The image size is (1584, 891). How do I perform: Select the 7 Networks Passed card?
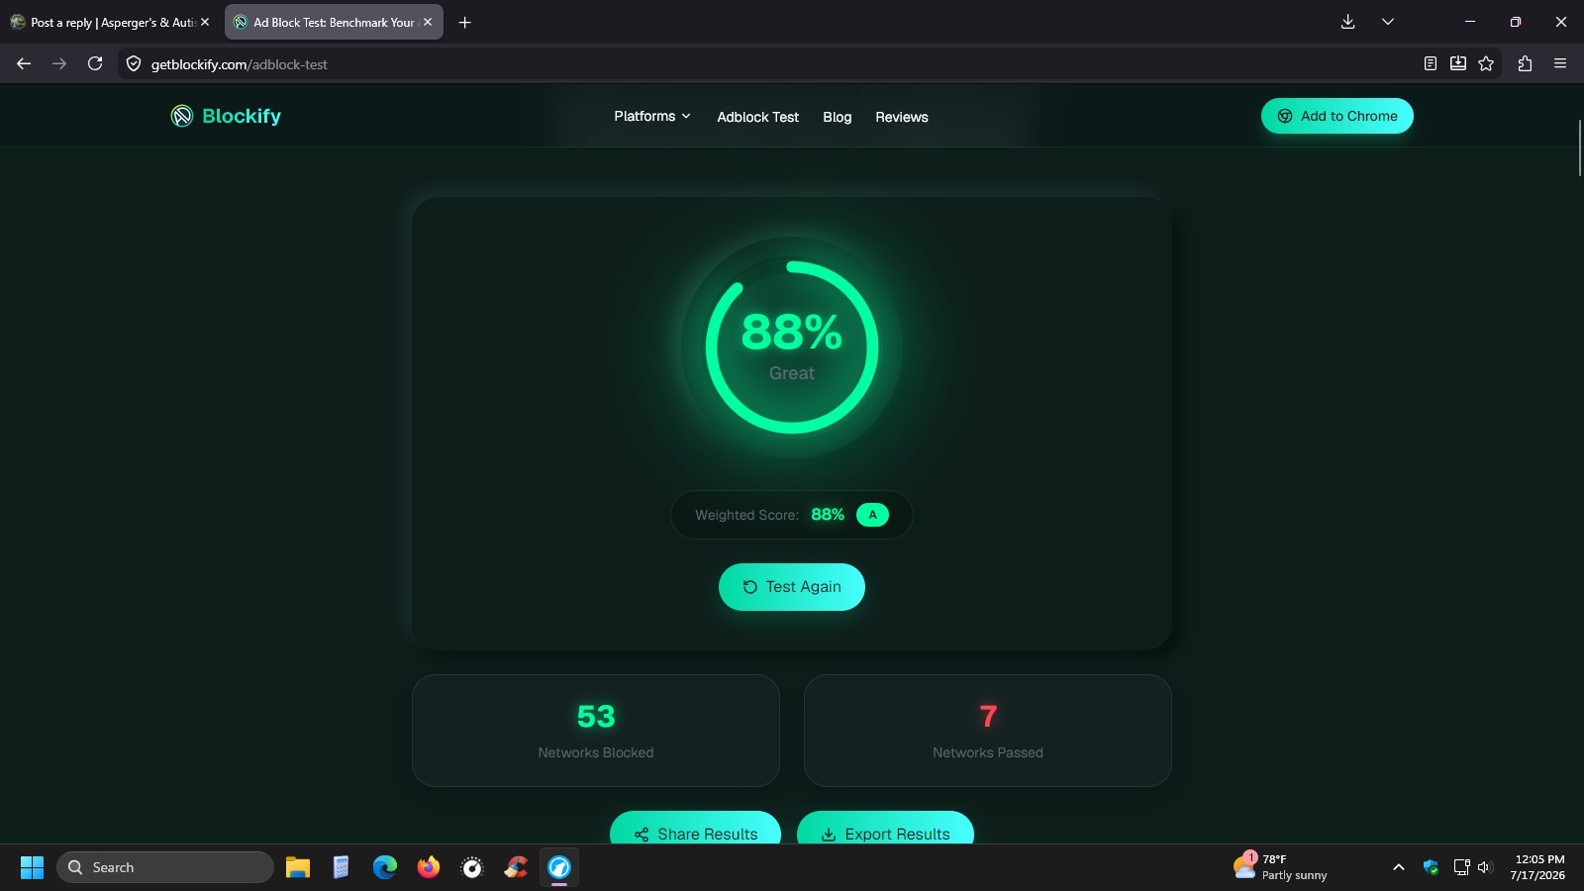(x=988, y=731)
